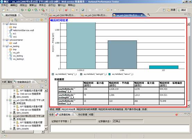This screenshot has width=192, height=139.
Task: Open the test navigator view menu arrow
Action: coord(46,19)
